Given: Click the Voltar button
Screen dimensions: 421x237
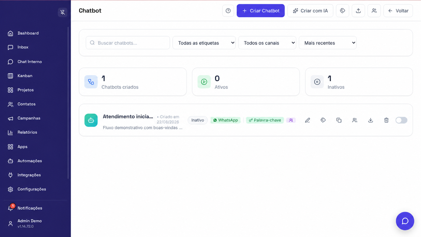Looking at the screenshot, I should (x=398, y=11).
